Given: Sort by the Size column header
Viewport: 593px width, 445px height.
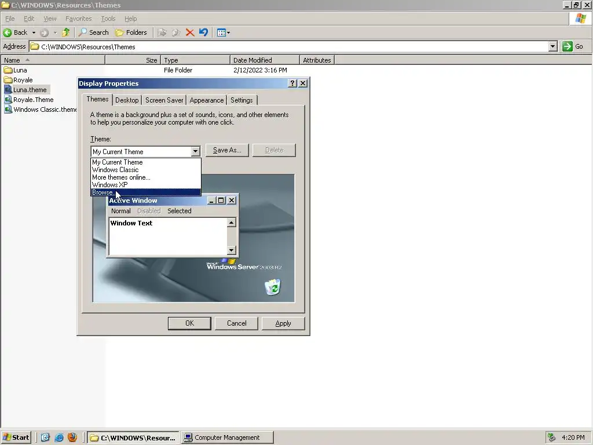Looking at the screenshot, I should [x=133, y=60].
